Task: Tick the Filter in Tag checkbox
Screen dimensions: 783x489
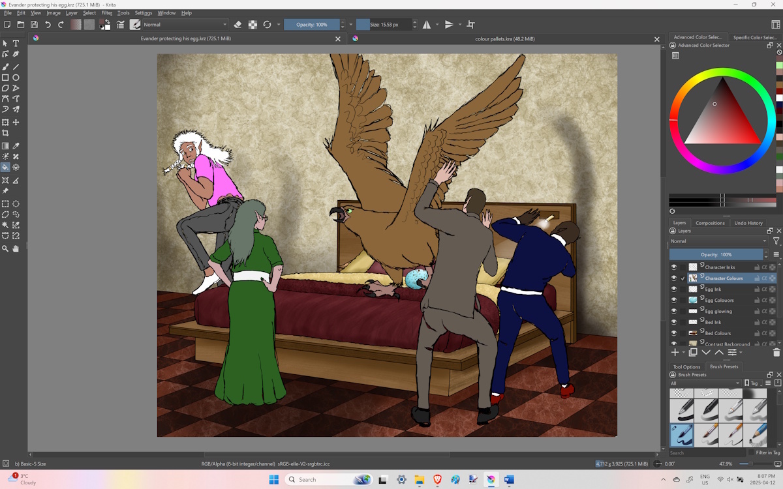Action: [x=750, y=452]
